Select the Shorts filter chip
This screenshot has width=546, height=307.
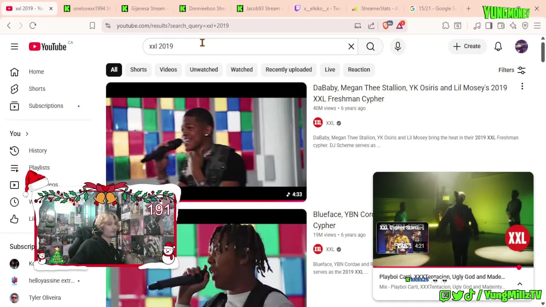pos(138,70)
